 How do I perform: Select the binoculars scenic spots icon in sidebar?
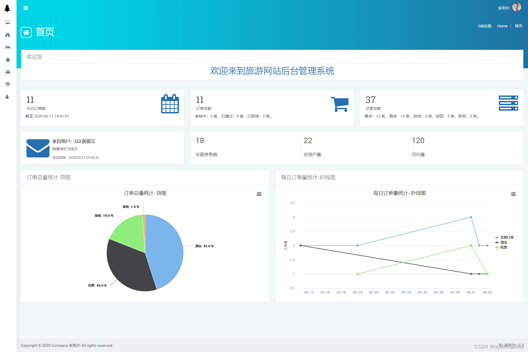point(7,35)
